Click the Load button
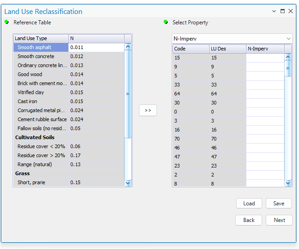The height and width of the screenshot is (249, 299). (x=249, y=204)
